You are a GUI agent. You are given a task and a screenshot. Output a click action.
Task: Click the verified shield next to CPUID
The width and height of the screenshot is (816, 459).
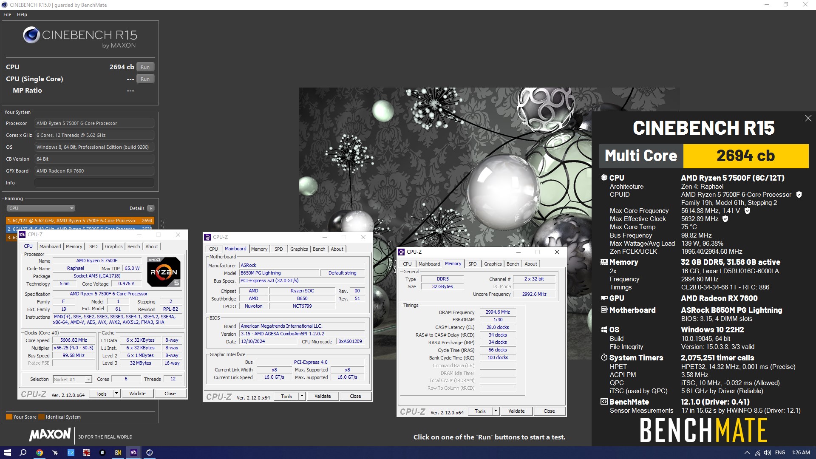pyautogui.click(x=799, y=195)
